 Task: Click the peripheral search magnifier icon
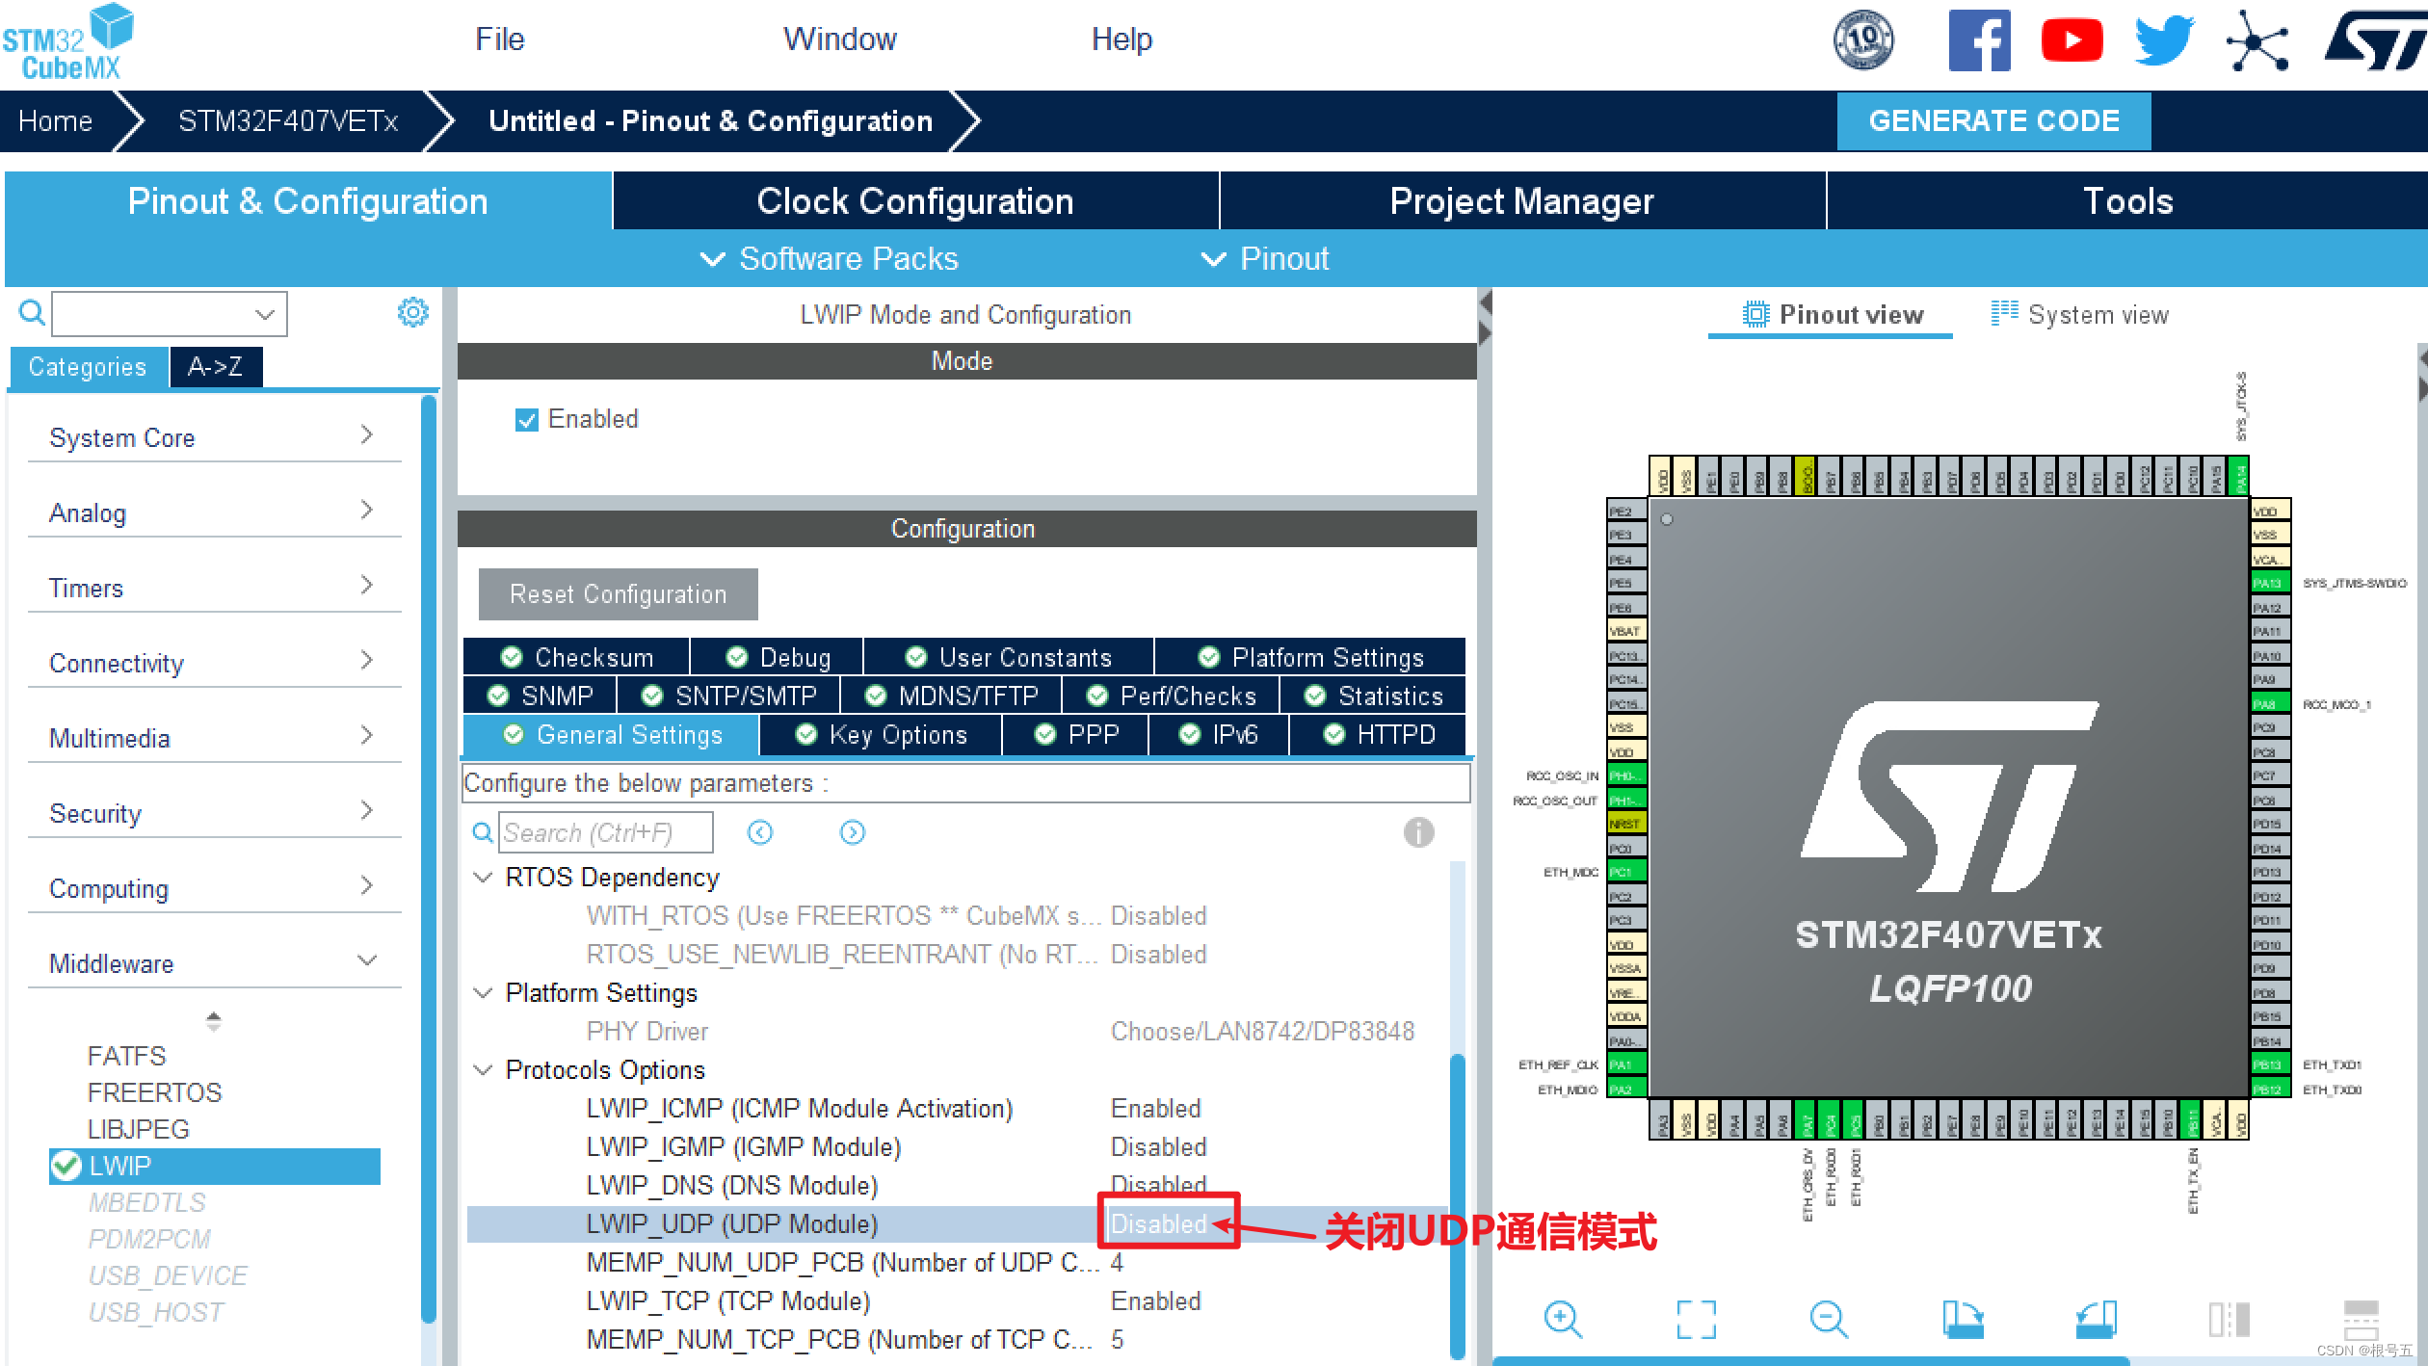(x=32, y=312)
